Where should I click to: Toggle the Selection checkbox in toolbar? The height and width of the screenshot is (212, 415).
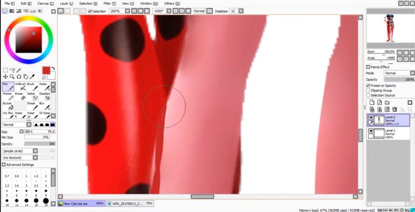90,11
